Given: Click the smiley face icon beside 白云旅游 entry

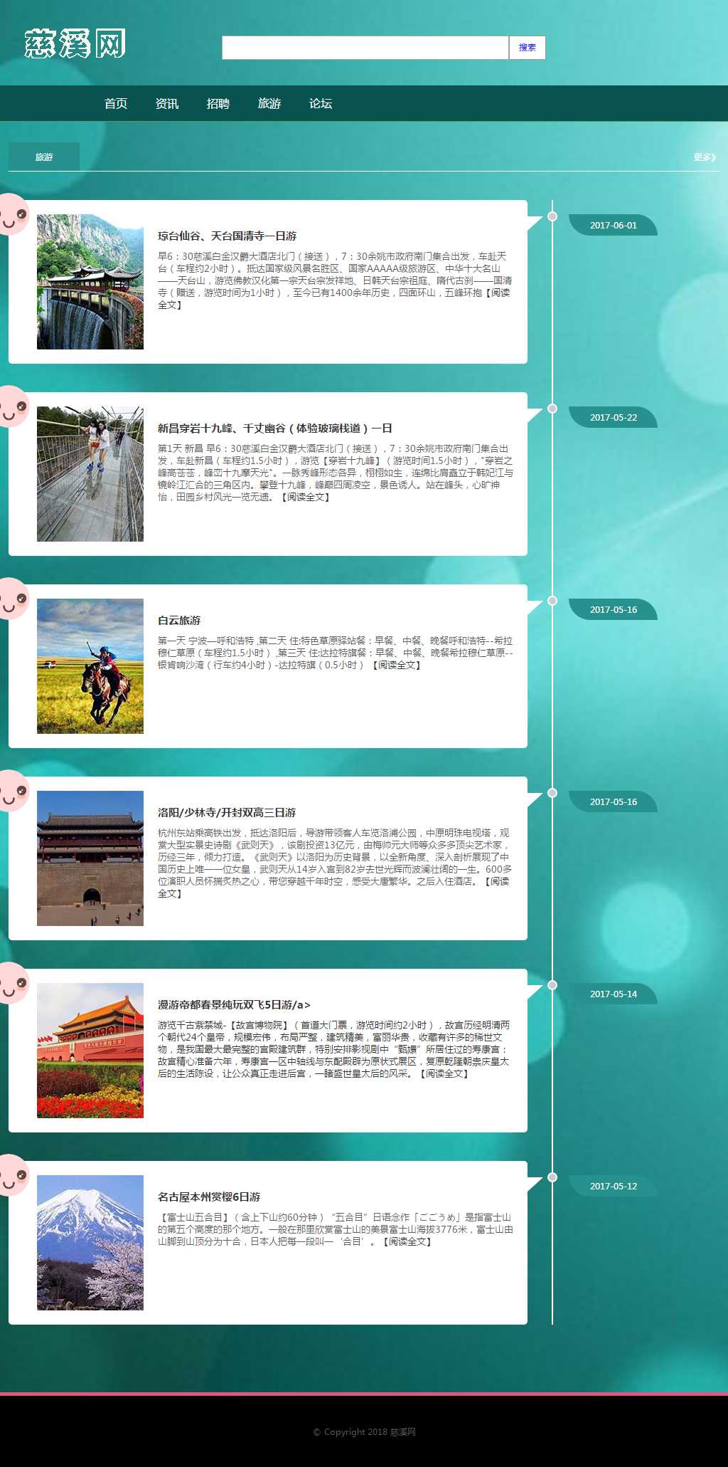Looking at the screenshot, I should point(13,599).
